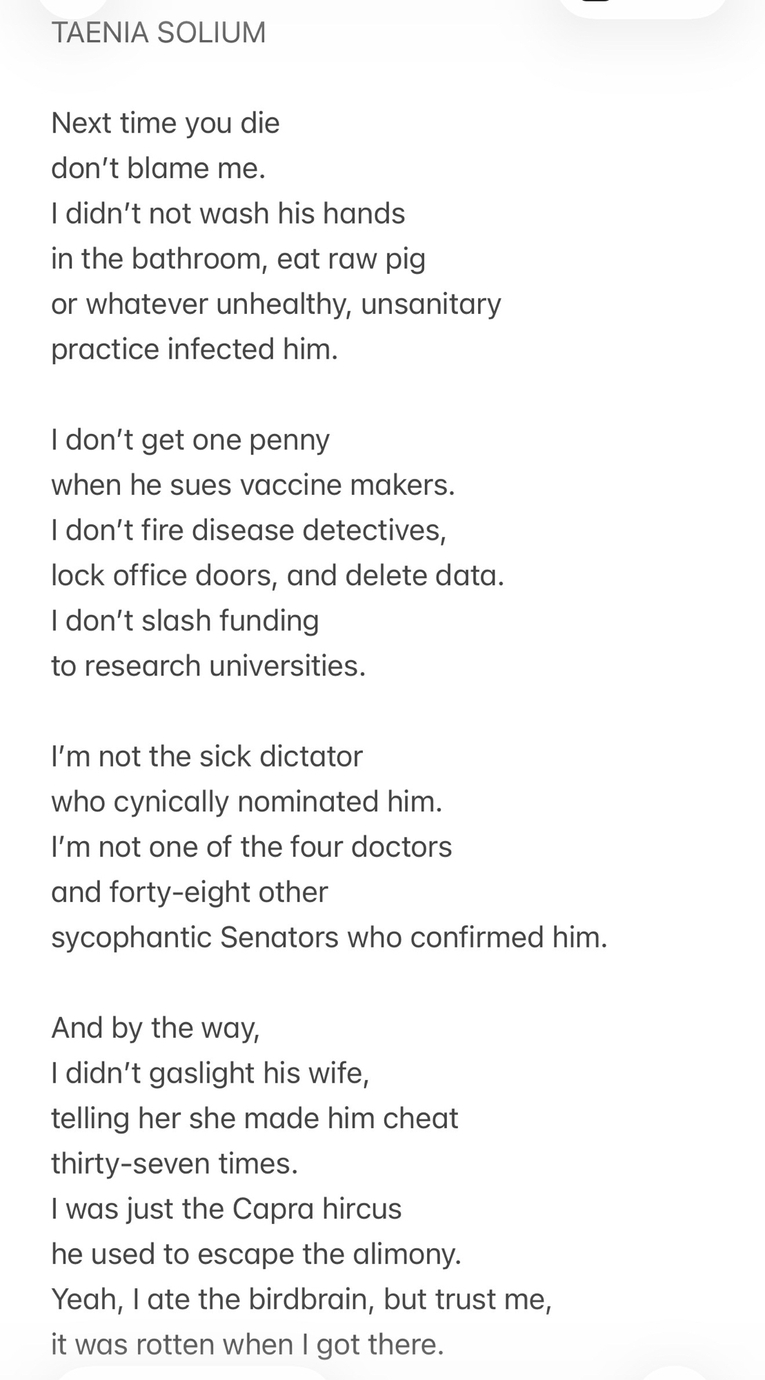Place cursor on 'I didn't not wash his hands'
Image resolution: width=765 pixels, height=1380 pixels.
tap(228, 214)
